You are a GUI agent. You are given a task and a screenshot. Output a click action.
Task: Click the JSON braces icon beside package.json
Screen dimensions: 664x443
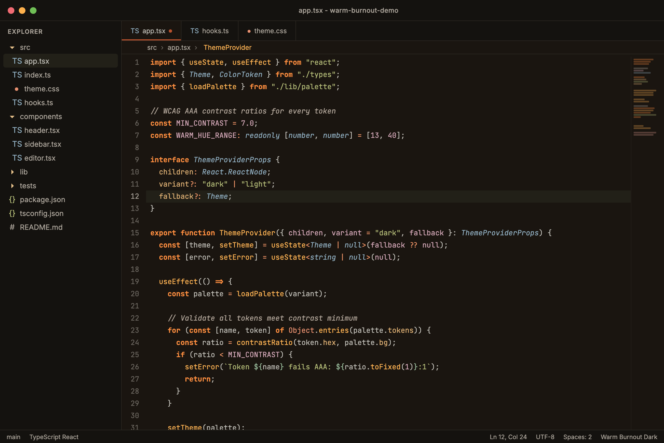(12, 199)
